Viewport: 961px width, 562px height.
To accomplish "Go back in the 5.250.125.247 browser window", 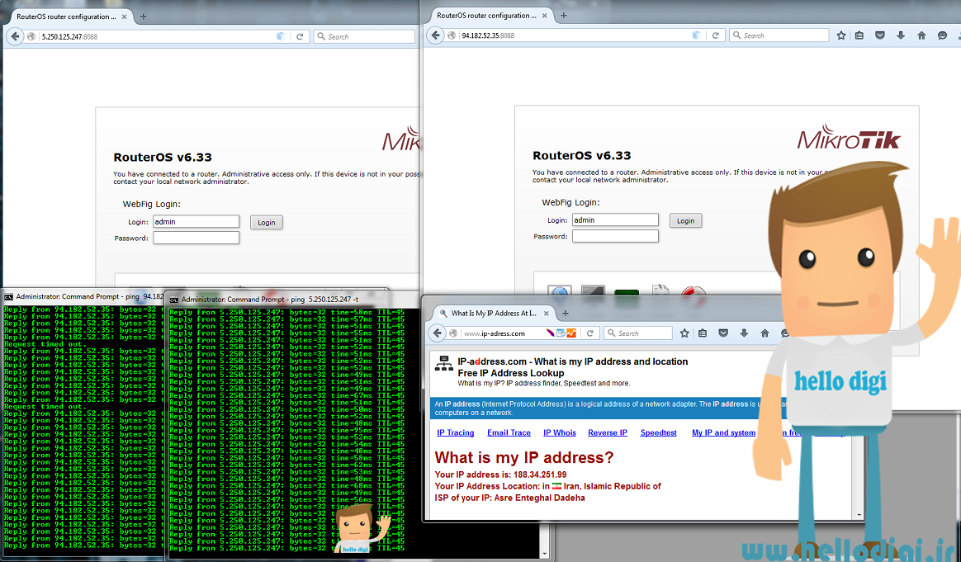I will coord(16,37).
